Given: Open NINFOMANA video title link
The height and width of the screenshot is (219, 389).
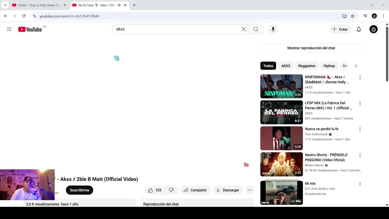Looking at the screenshot, I should tap(327, 80).
